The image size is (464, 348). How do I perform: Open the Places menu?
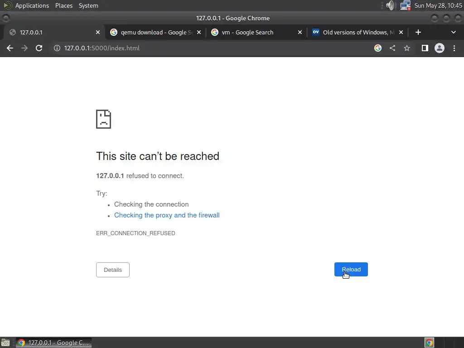coord(64,5)
